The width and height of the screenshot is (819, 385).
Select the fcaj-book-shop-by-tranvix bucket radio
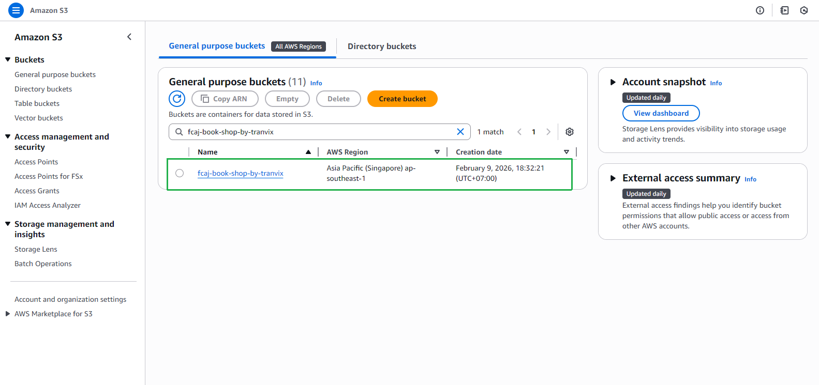(x=180, y=173)
